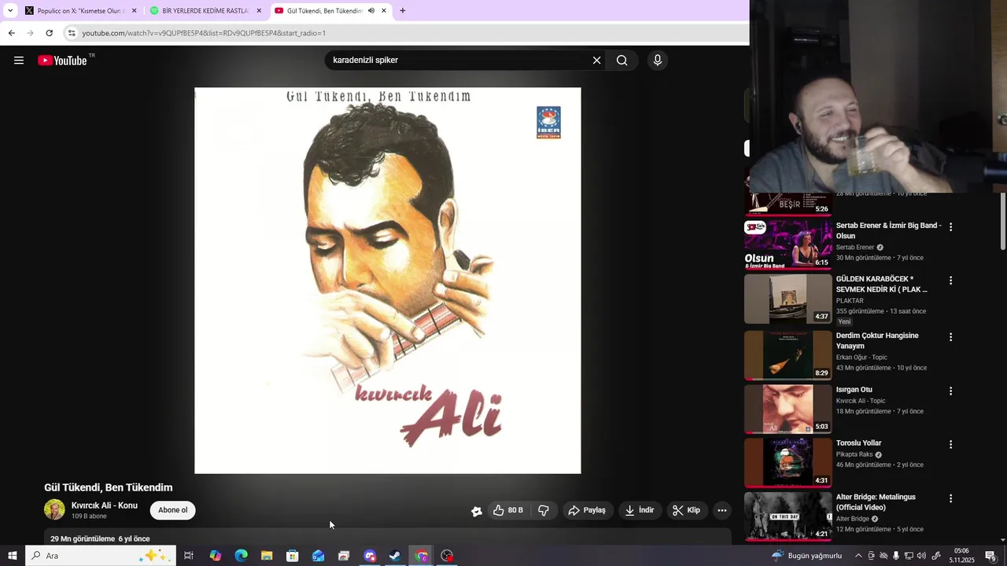This screenshot has width=1007, height=566.
Task: Start voice search with the microphone
Action: [x=658, y=61]
